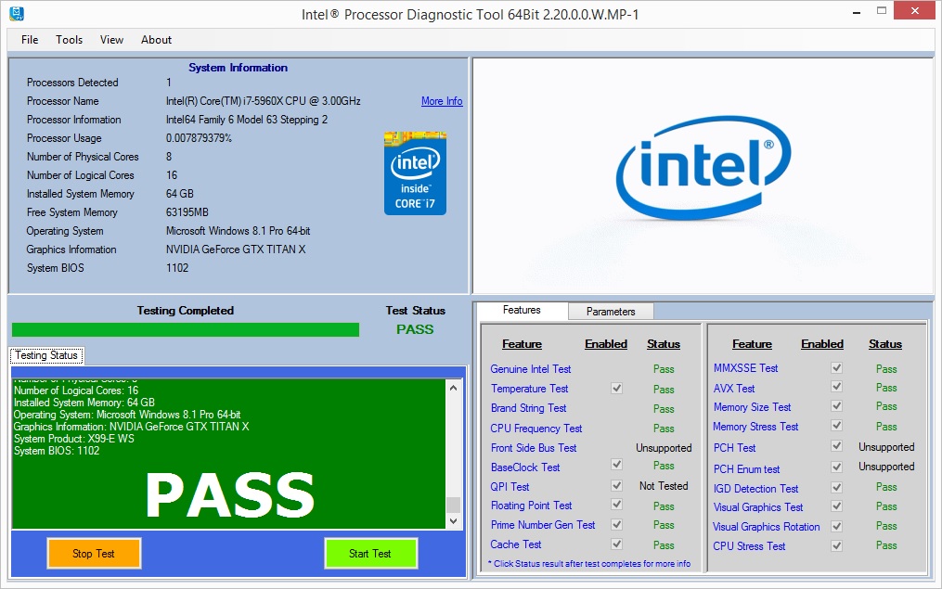Toggle the Memory Stress Test checkbox
The width and height of the screenshot is (942, 589).
[x=836, y=425]
